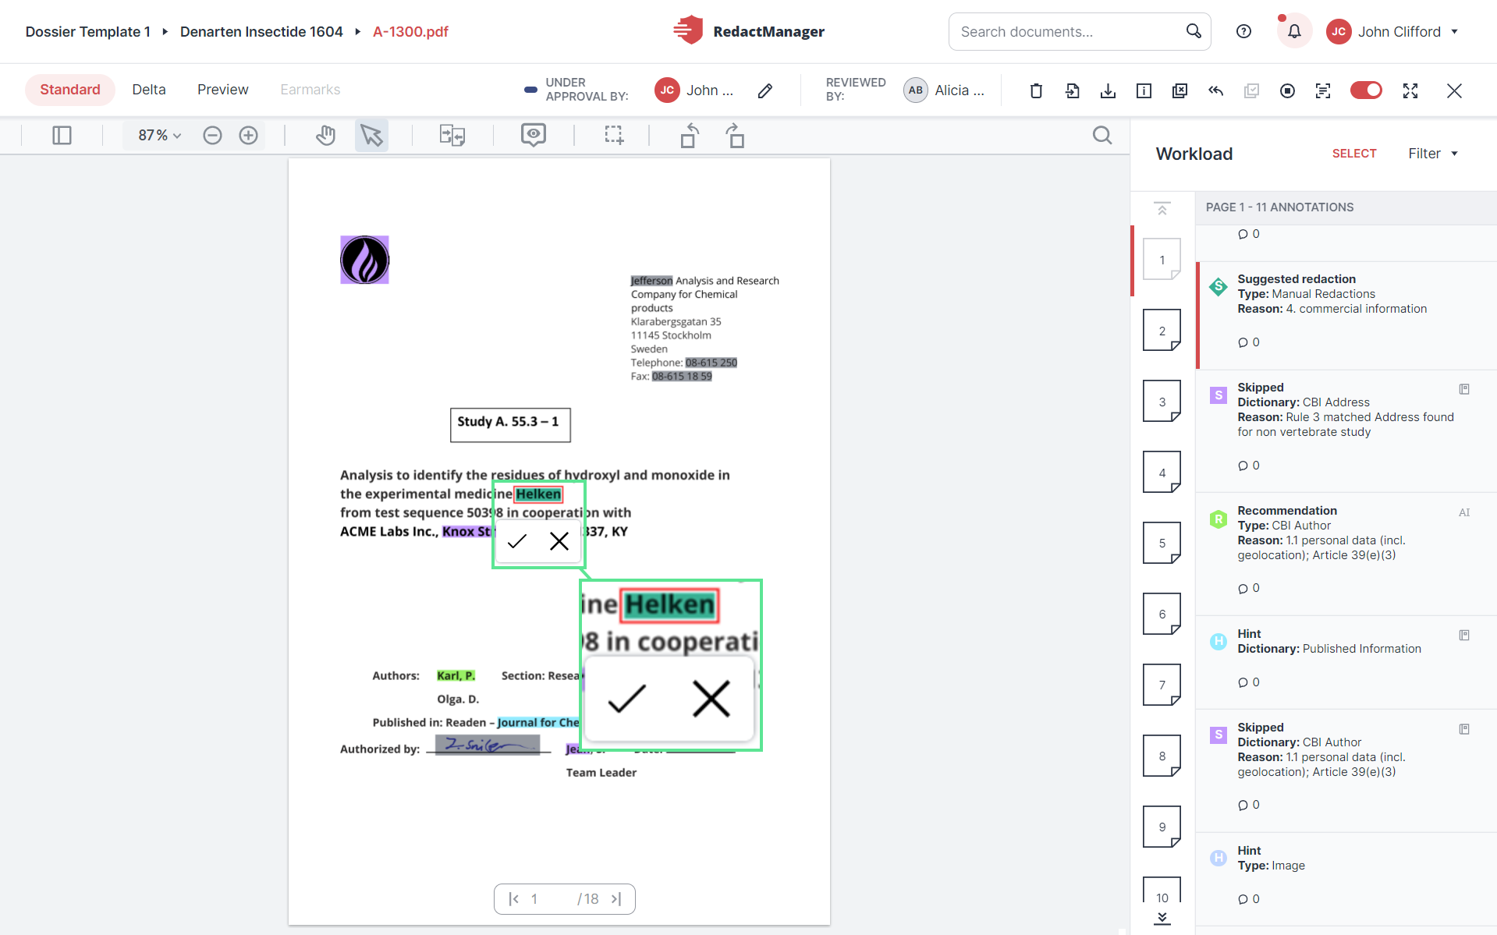Accept suggestion with the small checkmark
This screenshot has width=1497, height=935.
coord(517,541)
